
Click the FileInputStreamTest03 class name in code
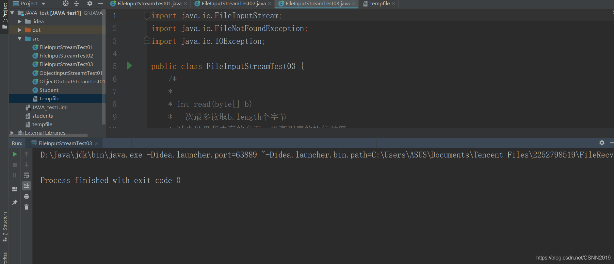point(251,66)
